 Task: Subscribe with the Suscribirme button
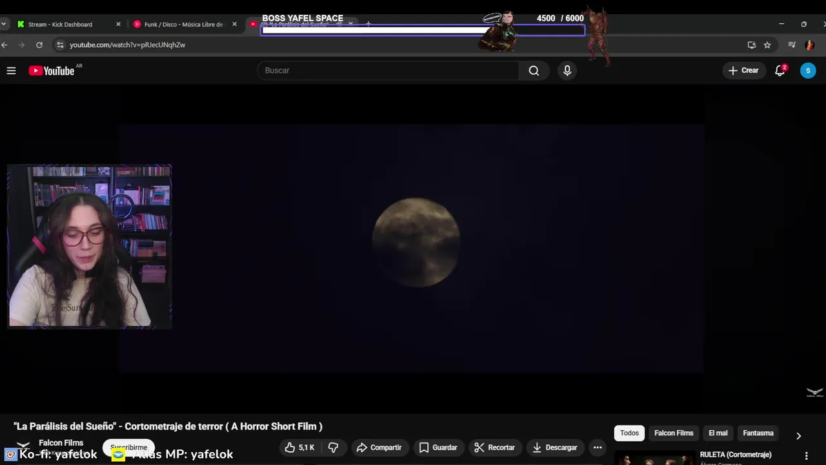tap(128, 447)
